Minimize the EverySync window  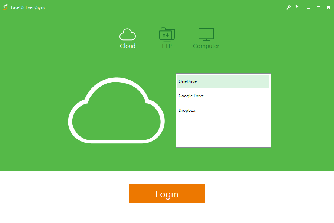point(308,7)
